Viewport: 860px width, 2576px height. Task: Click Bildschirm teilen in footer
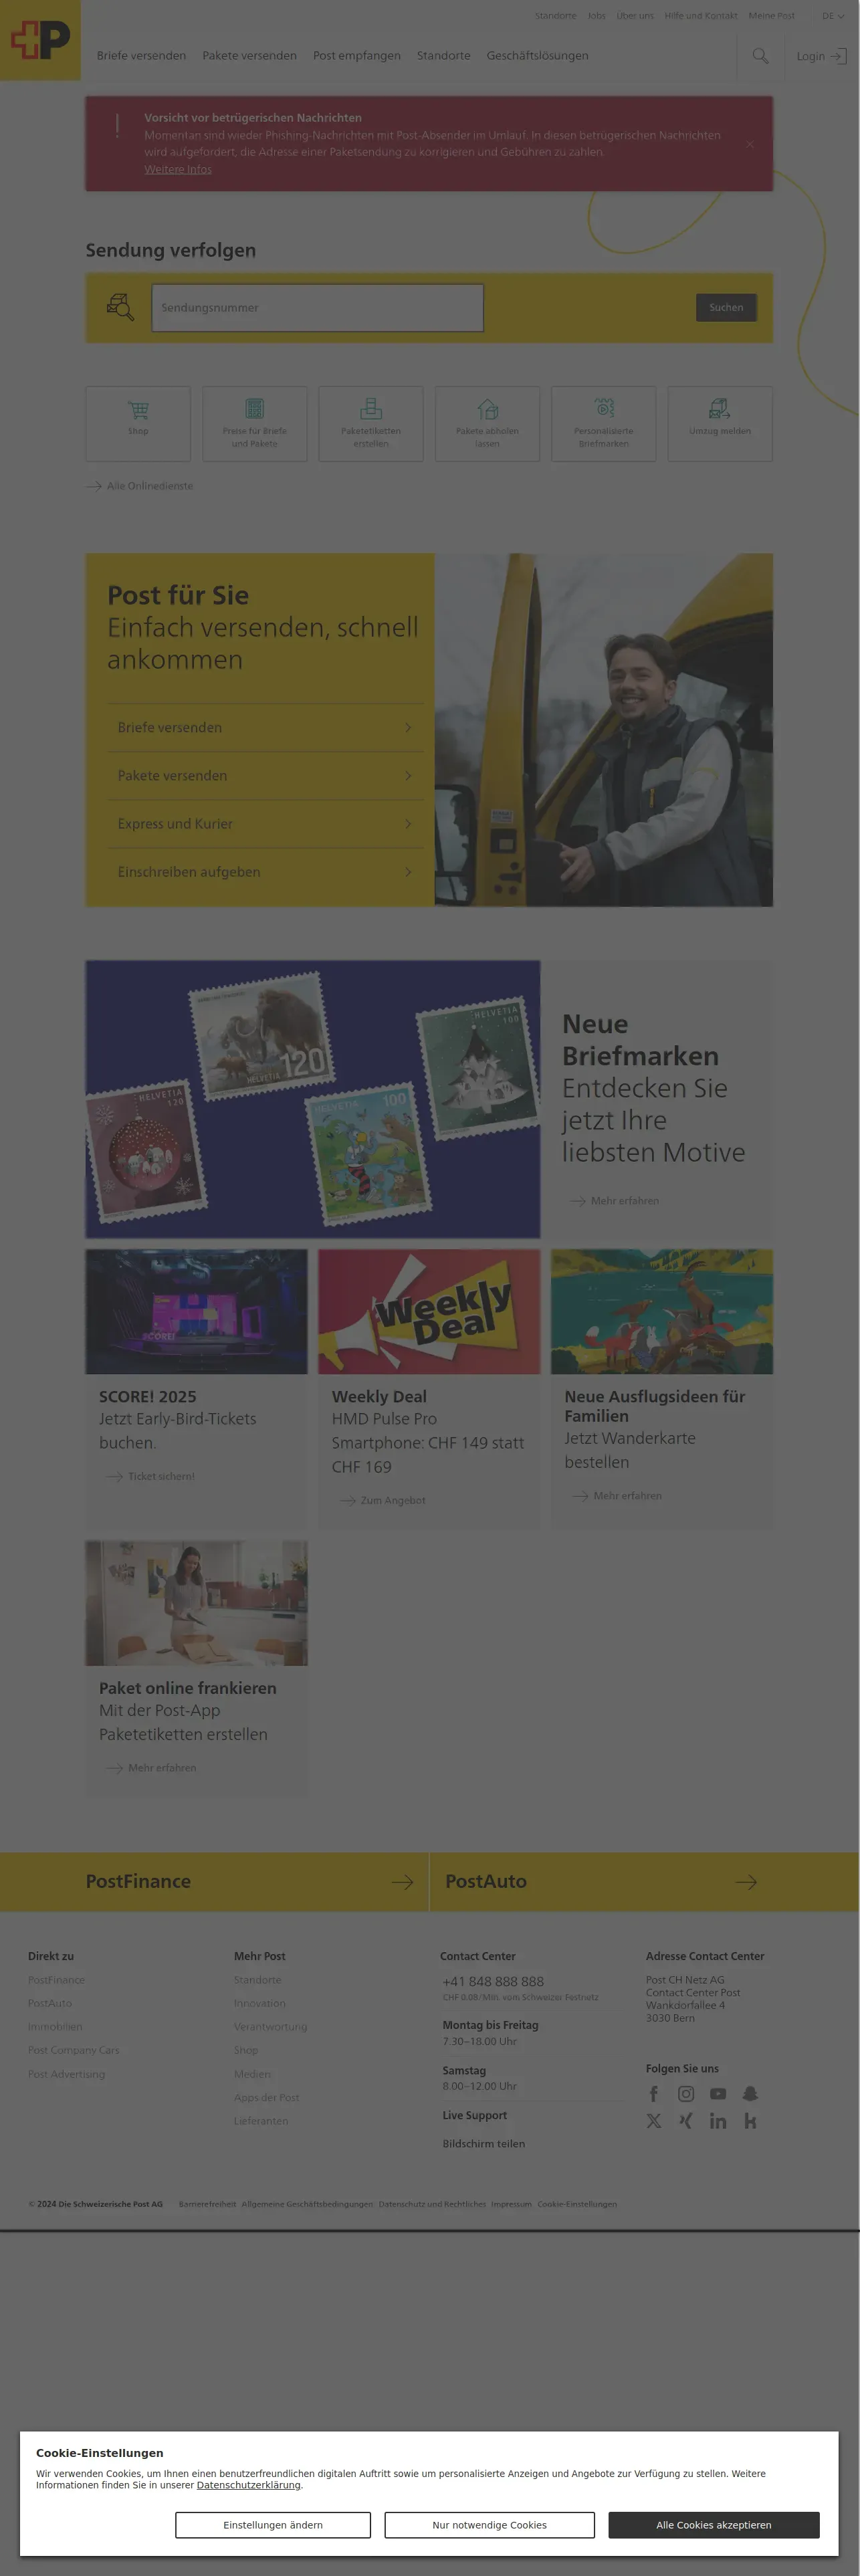pos(484,2144)
